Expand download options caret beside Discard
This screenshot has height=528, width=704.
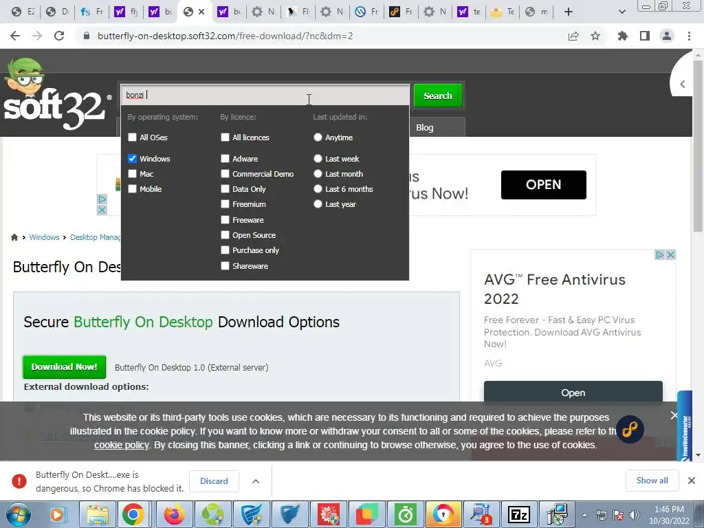point(256,481)
